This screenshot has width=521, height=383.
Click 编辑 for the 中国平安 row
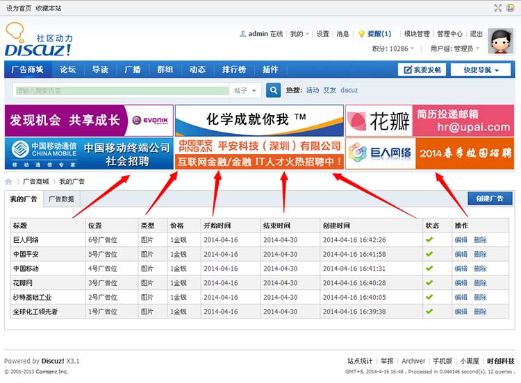click(461, 254)
